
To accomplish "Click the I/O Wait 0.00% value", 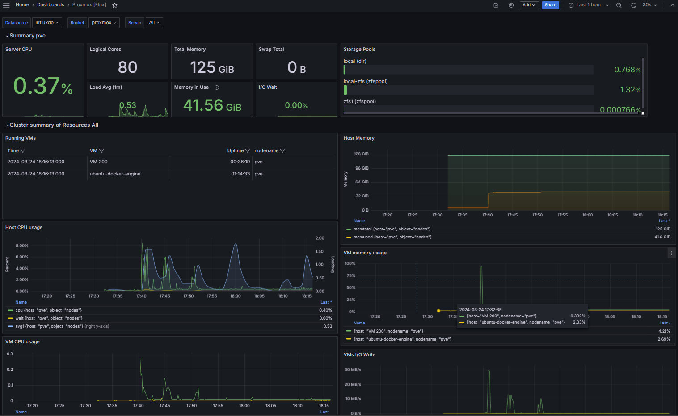I will click(296, 106).
